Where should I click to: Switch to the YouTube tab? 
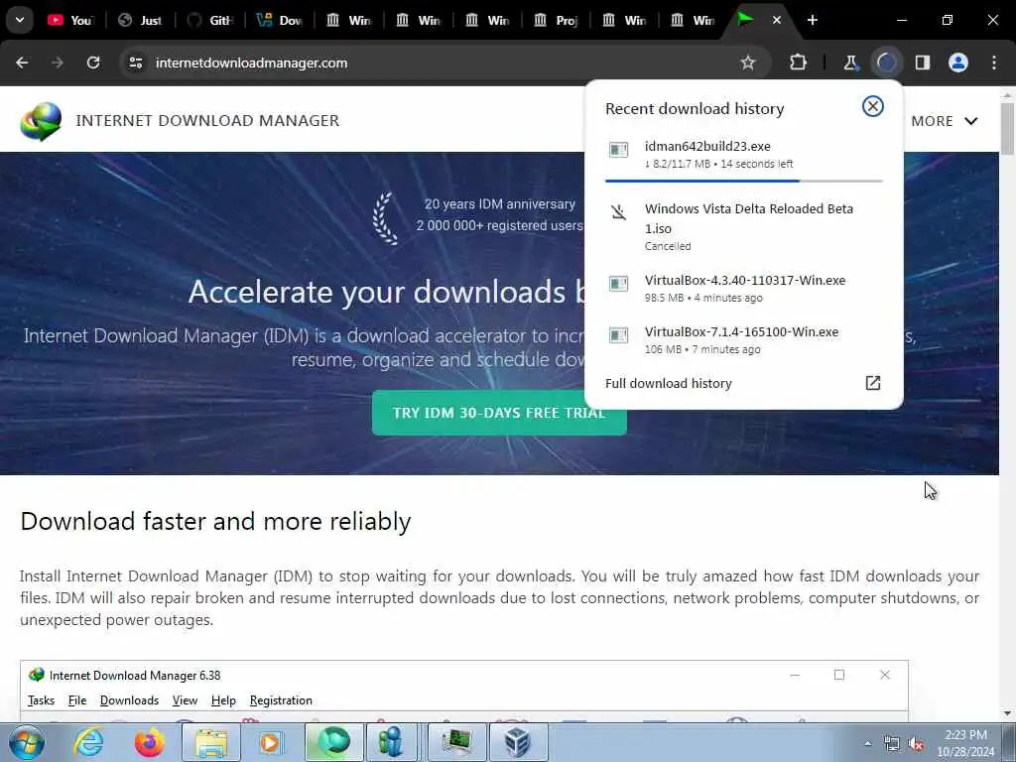[71, 20]
